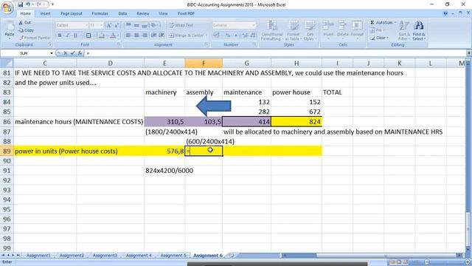Open Find & Select binoculars
The width and height of the screenshot is (472, 266).
419,30
